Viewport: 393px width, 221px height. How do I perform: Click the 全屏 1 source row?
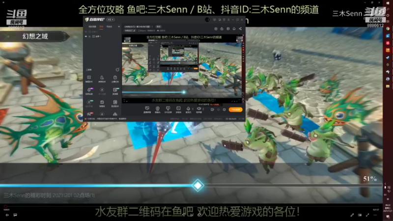tap(102, 36)
